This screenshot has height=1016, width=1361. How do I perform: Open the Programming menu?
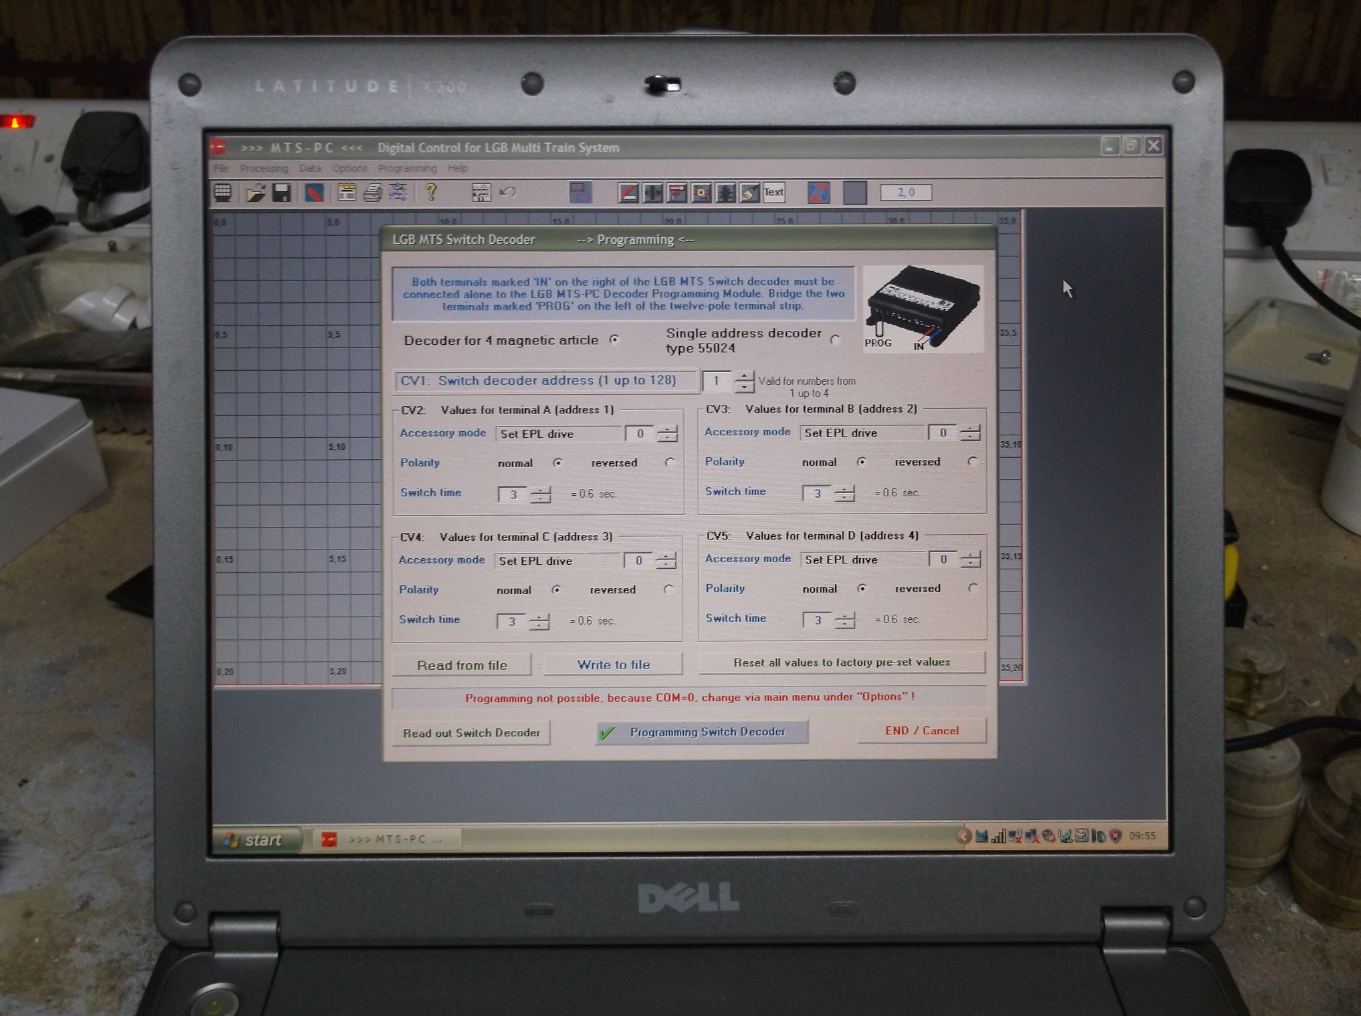[407, 168]
